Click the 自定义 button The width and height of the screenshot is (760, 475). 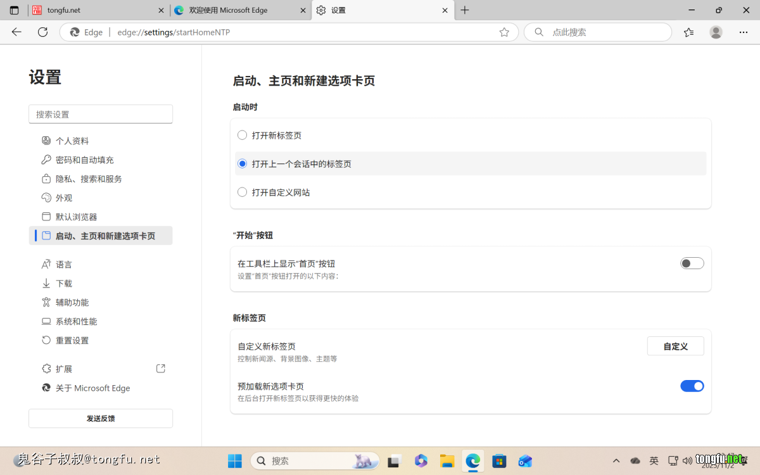(x=675, y=346)
